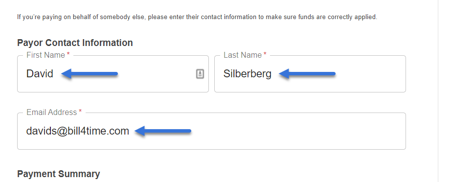The height and width of the screenshot is (182, 452).
Task: Click the Email Address field label
Action: [52, 112]
